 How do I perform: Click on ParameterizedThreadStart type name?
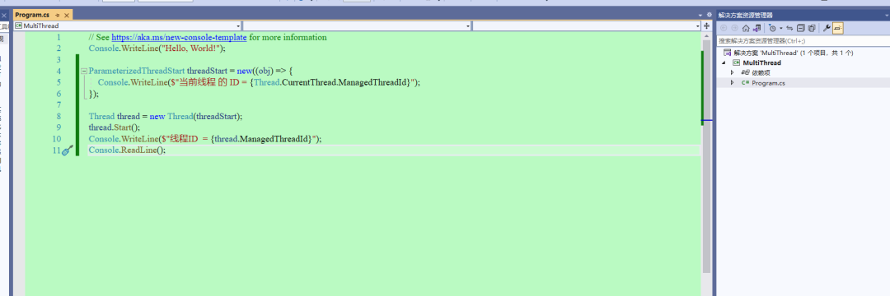(x=137, y=72)
